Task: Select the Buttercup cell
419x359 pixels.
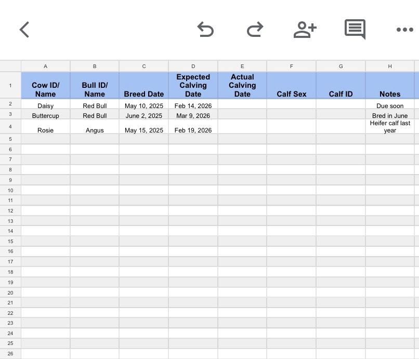Action: pos(45,115)
